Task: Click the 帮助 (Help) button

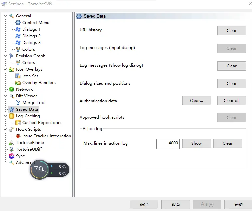Action: [x=238, y=205]
